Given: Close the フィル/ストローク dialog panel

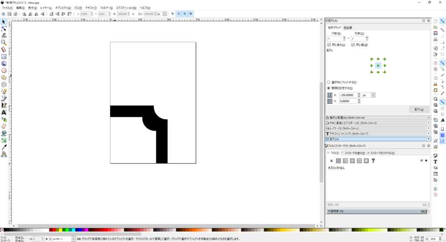Looking at the screenshot, I should pyautogui.click(x=429, y=146).
